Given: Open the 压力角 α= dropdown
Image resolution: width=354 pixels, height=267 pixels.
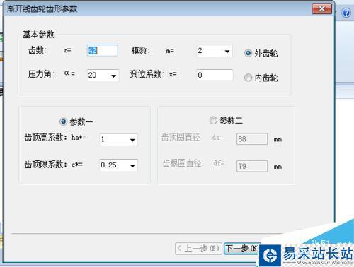Looking at the screenshot, I should 114,76.
